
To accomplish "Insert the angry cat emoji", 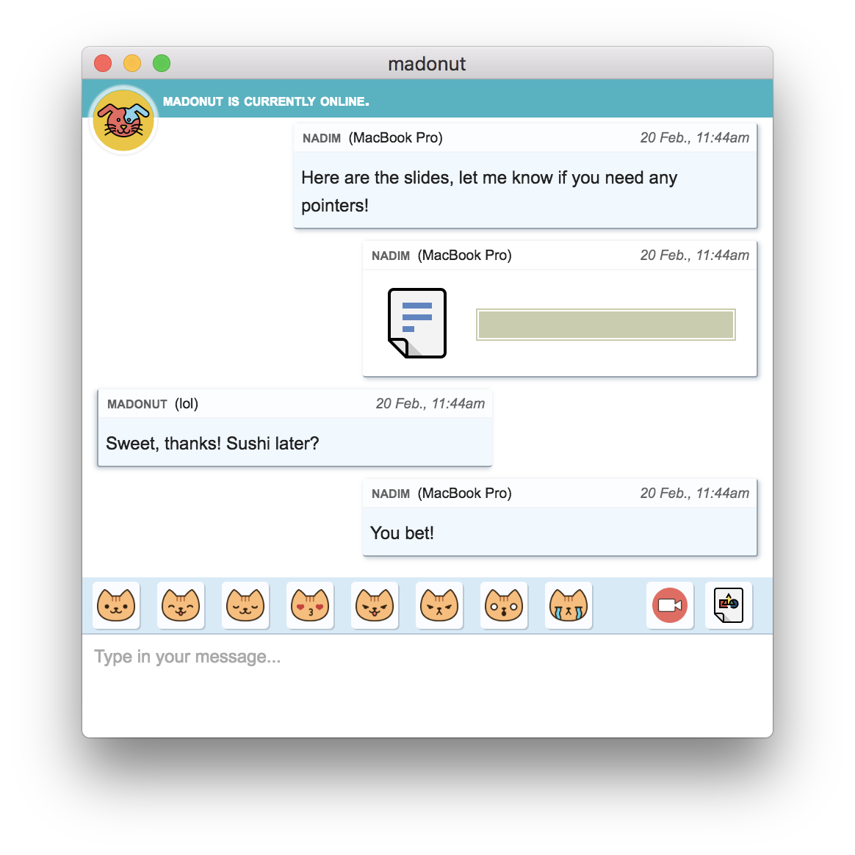I will (439, 605).
